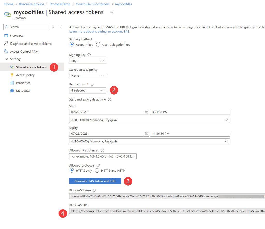Collapse the sidebar with double chevron

pos(60,27)
